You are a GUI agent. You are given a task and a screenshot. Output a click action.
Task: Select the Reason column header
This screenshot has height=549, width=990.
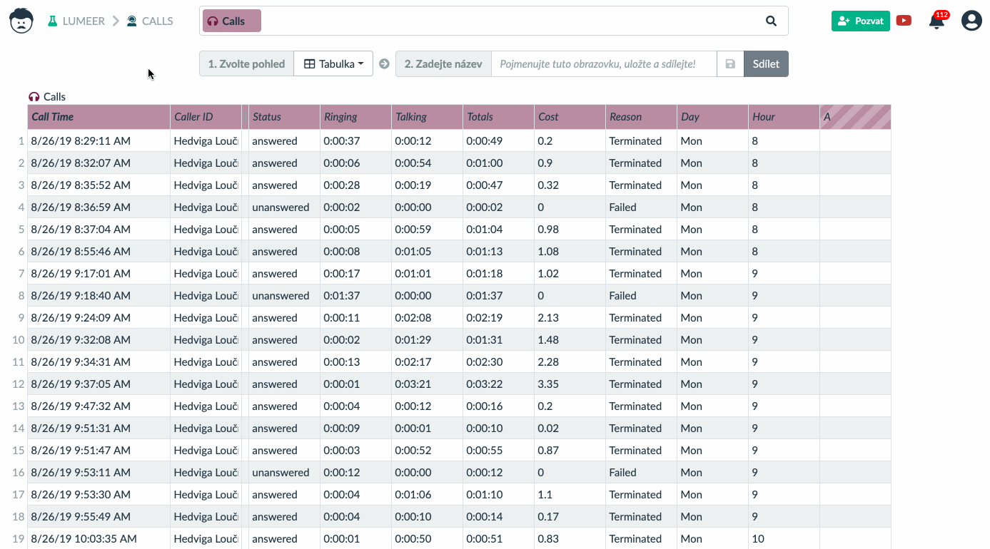point(641,117)
